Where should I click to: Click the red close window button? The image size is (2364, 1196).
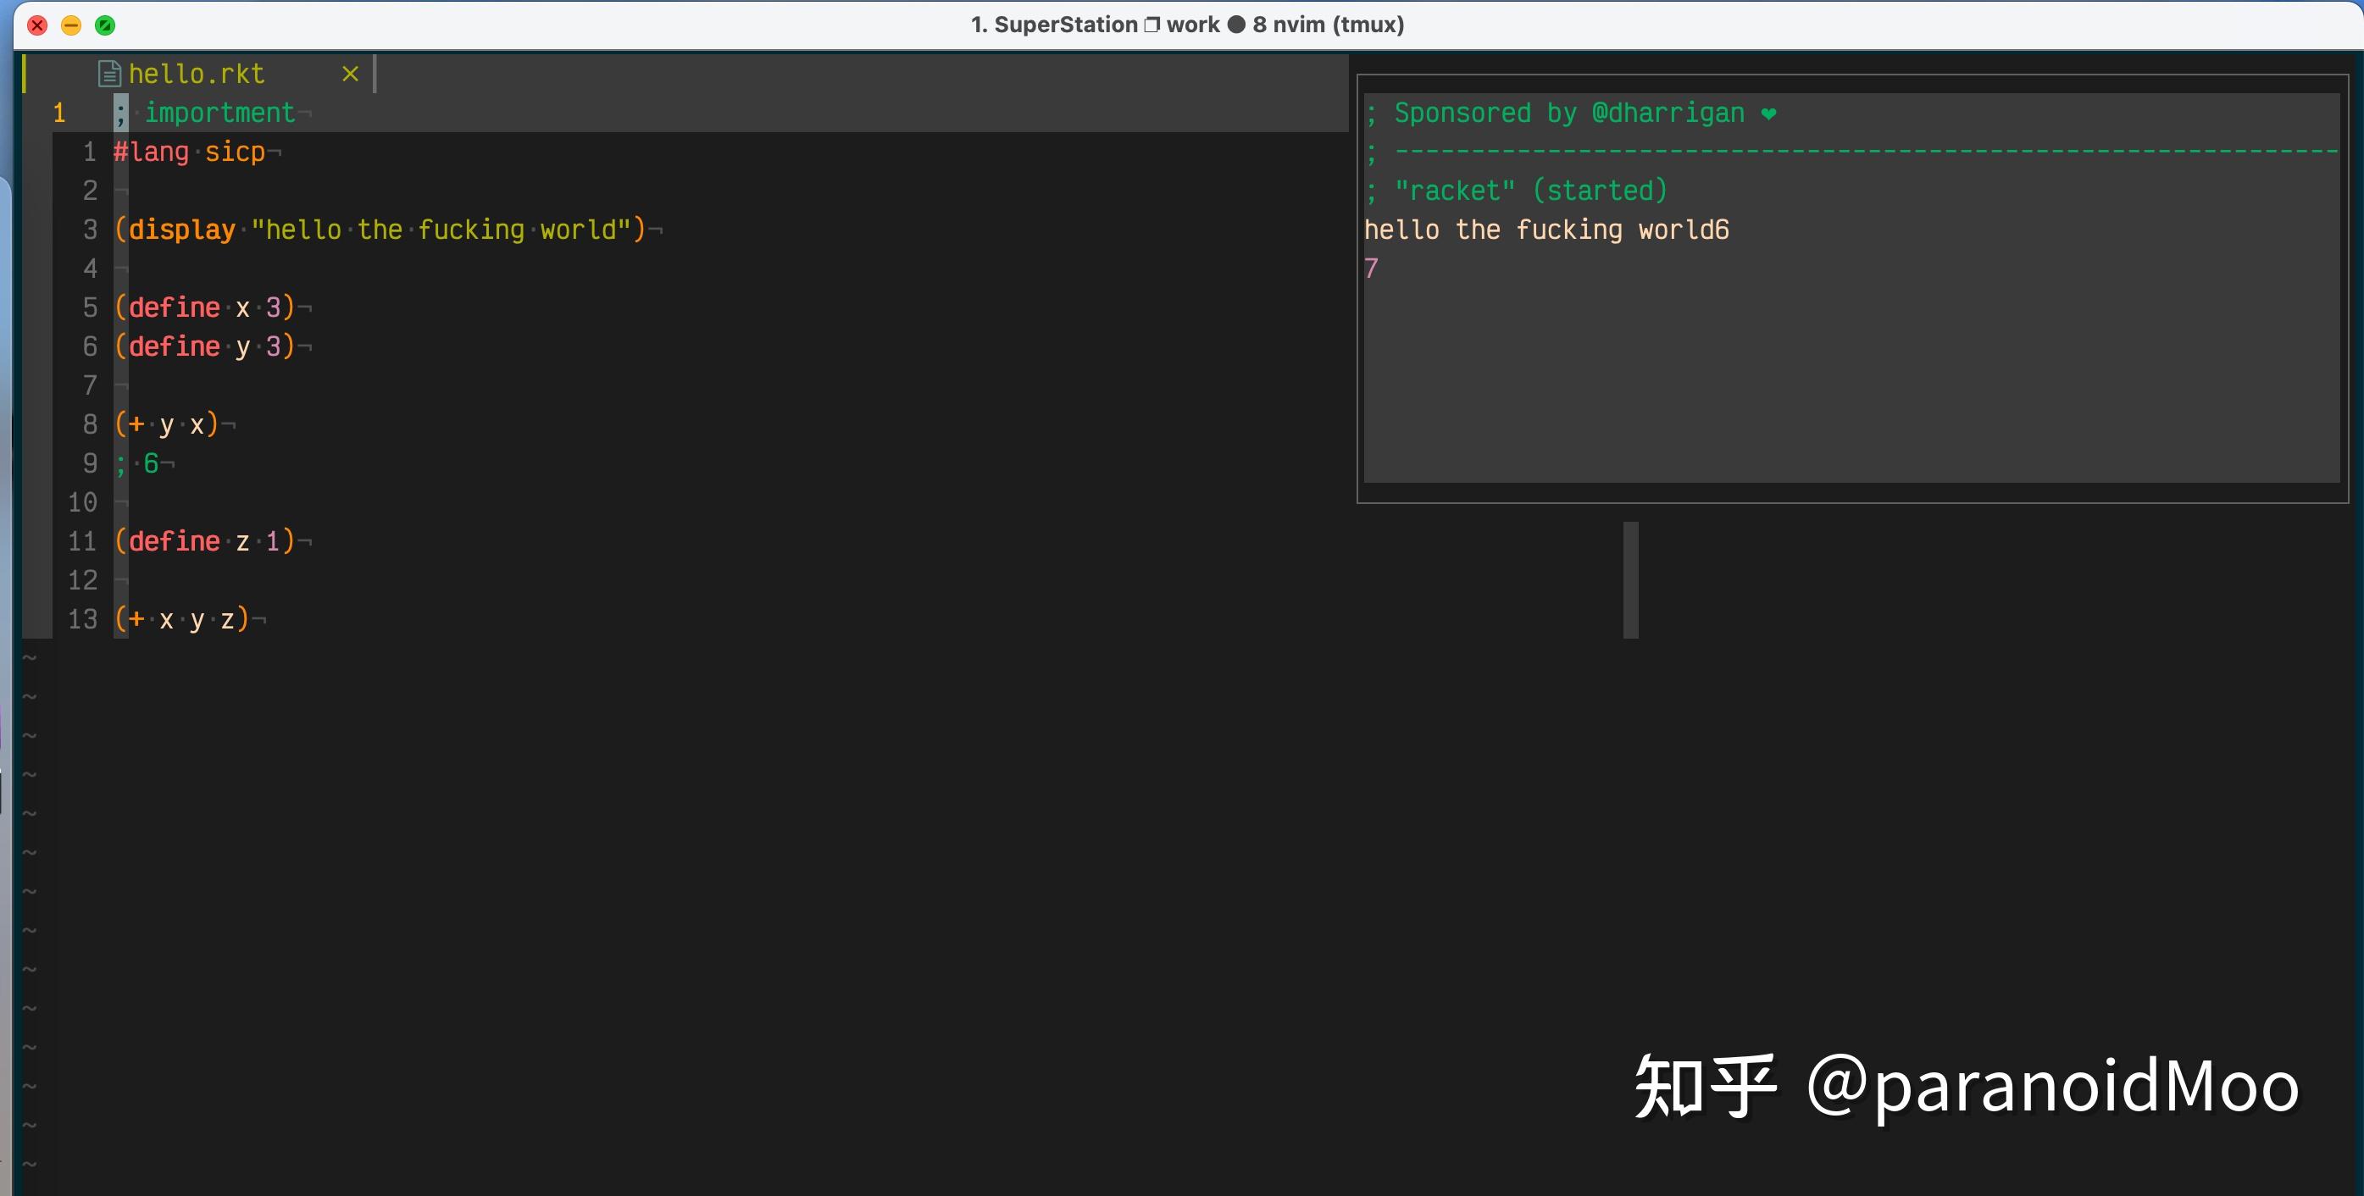tap(37, 25)
